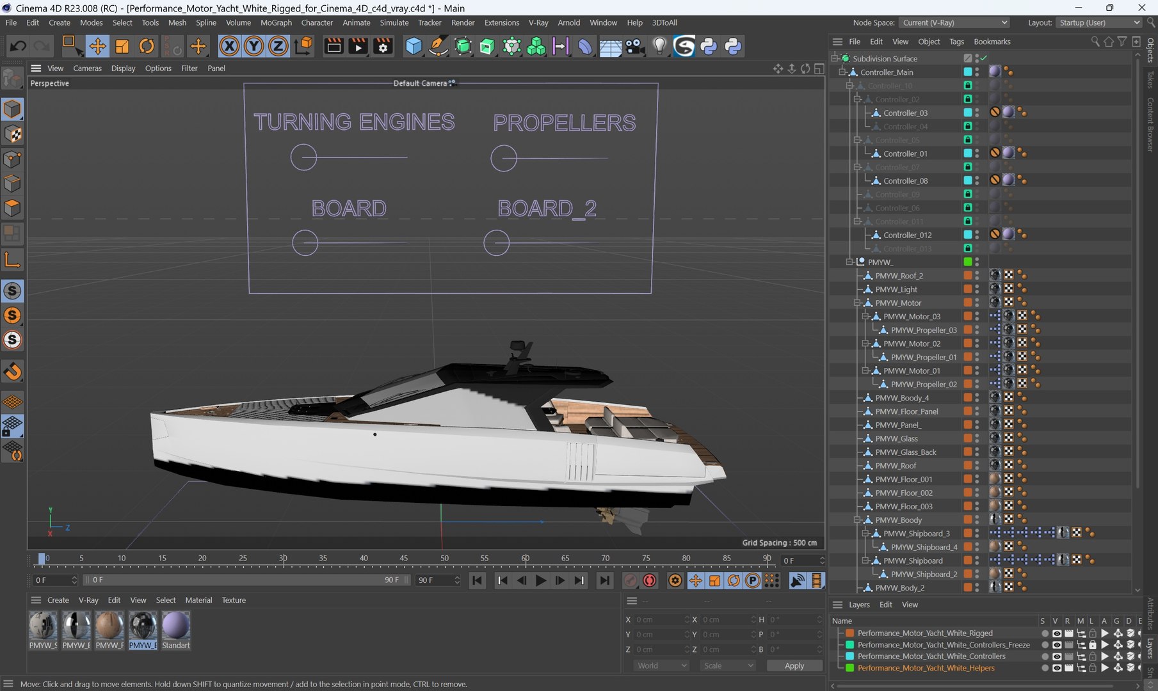Add a Light object from toolbar
Image resolution: width=1158 pixels, height=691 pixels.
click(x=659, y=46)
